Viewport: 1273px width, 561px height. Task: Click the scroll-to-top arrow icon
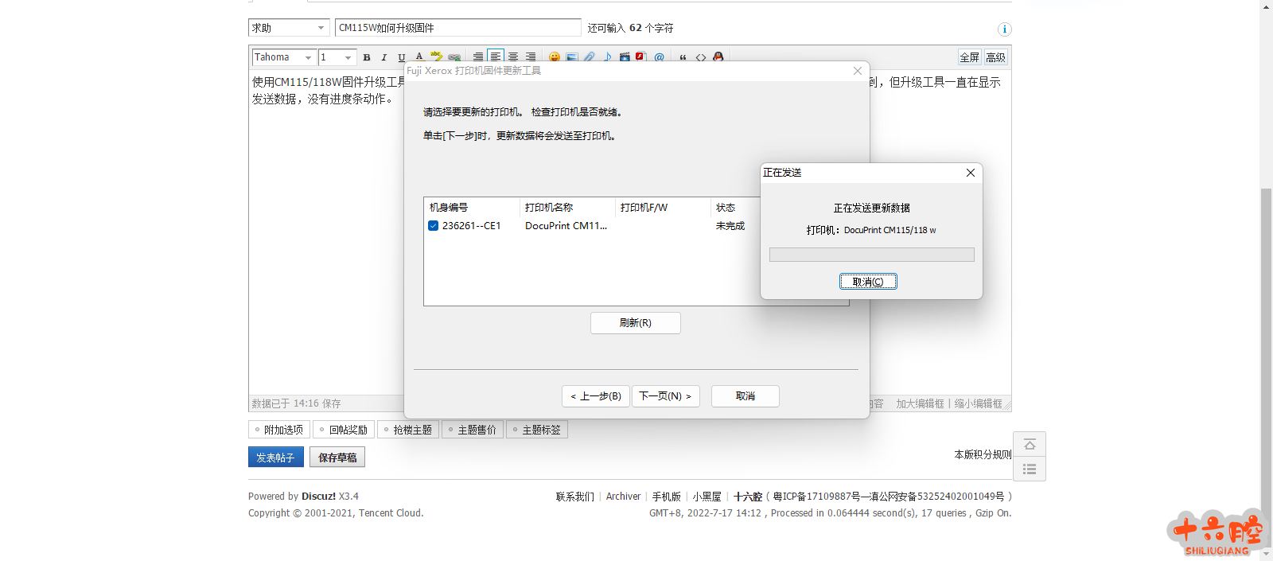coord(1030,444)
